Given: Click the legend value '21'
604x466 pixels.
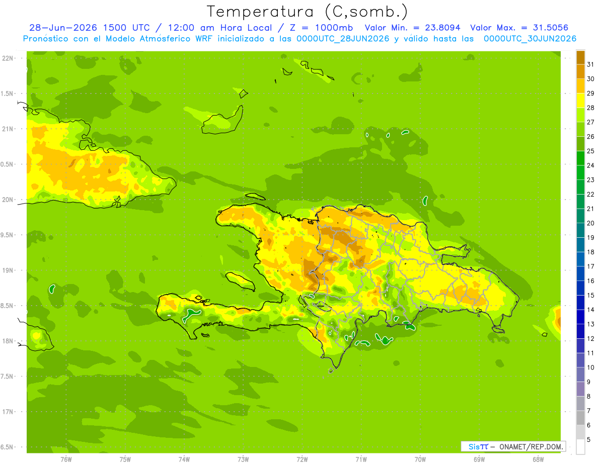Looking at the screenshot, I should (590, 209).
